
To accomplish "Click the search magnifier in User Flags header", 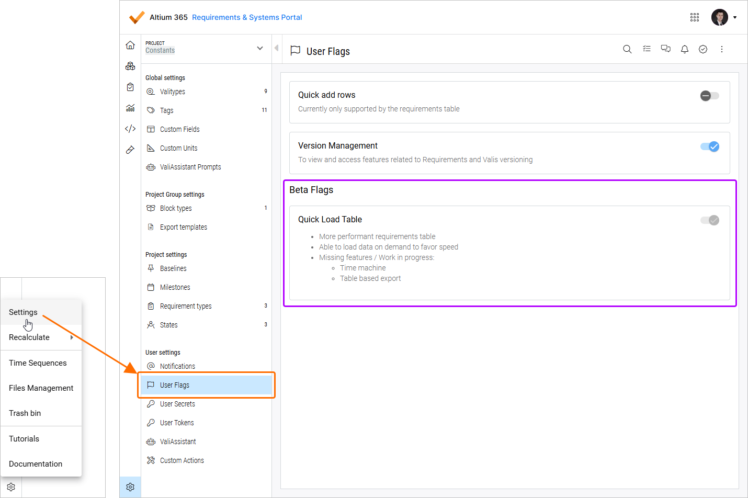I will point(627,49).
